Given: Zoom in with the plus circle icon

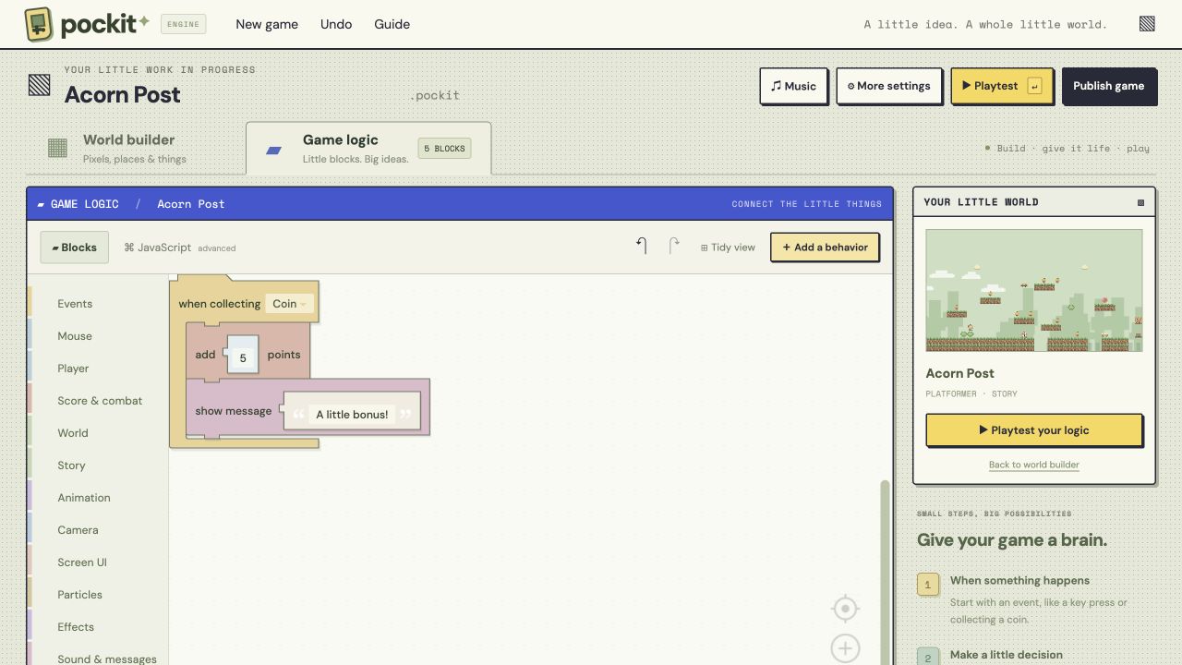Looking at the screenshot, I should (845, 648).
